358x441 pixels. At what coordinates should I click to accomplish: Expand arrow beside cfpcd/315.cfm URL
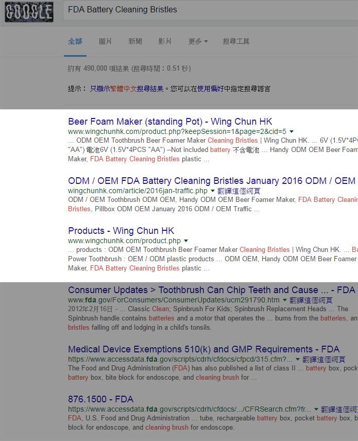point(298,360)
